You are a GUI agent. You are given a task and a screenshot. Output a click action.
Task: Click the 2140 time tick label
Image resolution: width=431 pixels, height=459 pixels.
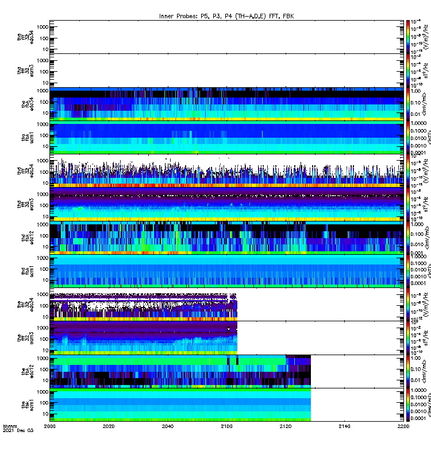click(344, 426)
